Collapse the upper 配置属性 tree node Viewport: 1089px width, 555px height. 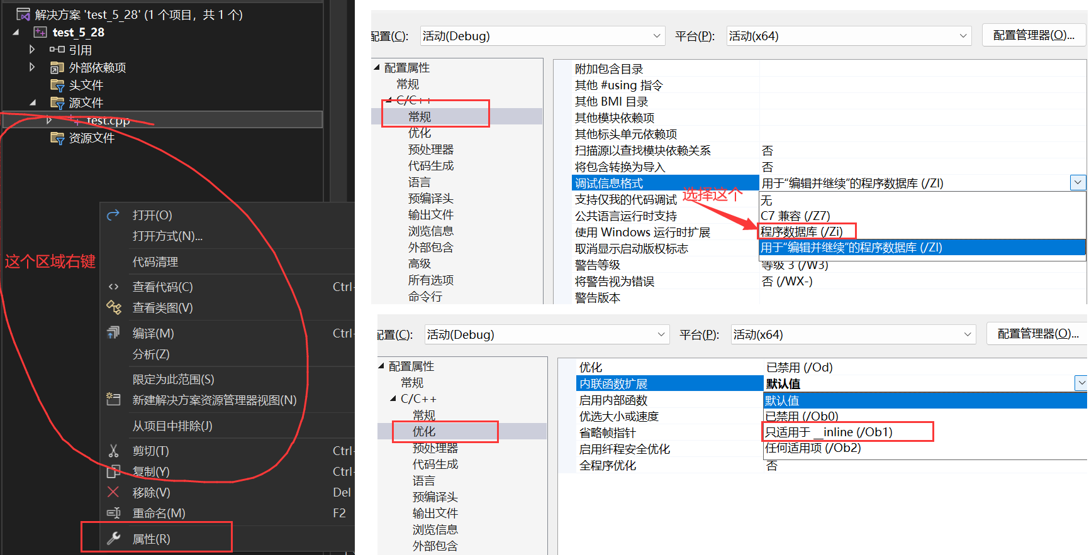coord(377,67)
